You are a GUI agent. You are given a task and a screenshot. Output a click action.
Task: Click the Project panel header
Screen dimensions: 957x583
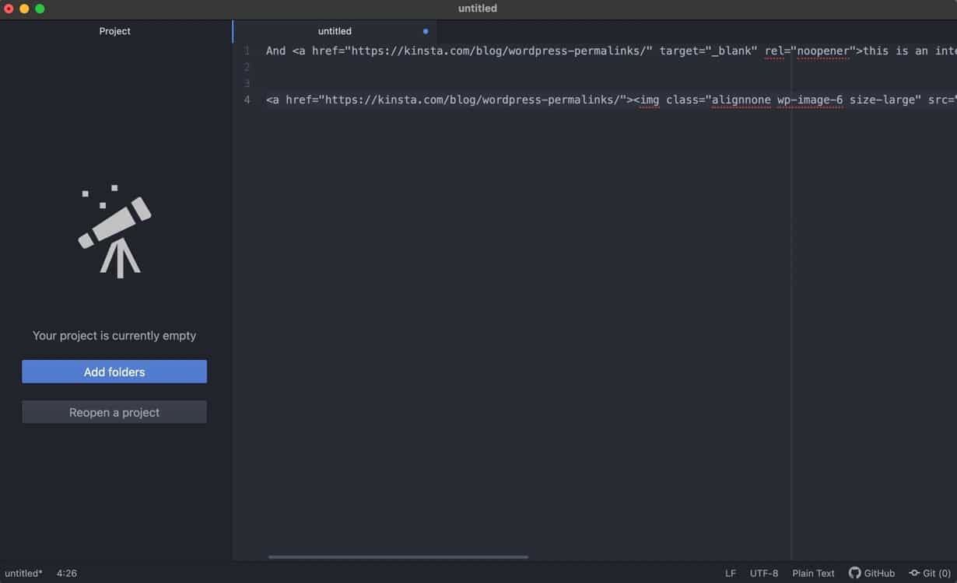[x=114, y=30]
